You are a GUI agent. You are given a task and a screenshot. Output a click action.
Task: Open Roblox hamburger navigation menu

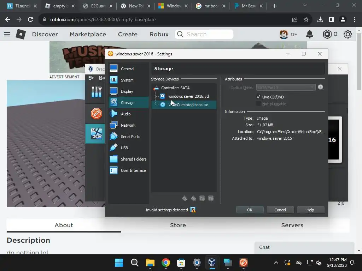point(7,34)
